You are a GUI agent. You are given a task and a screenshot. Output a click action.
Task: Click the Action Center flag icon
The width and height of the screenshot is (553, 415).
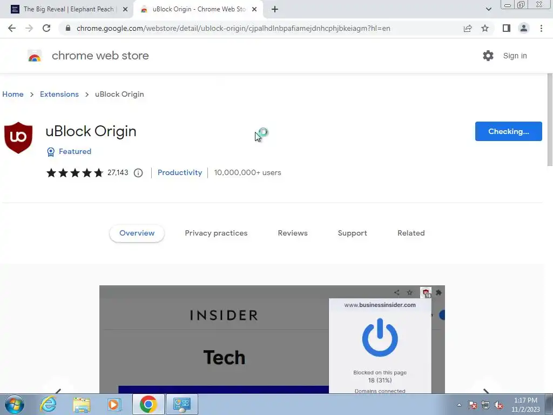[x=473, y=405]
